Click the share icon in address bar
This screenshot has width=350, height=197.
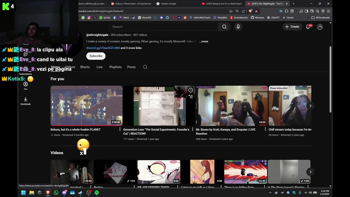point(243,11)
